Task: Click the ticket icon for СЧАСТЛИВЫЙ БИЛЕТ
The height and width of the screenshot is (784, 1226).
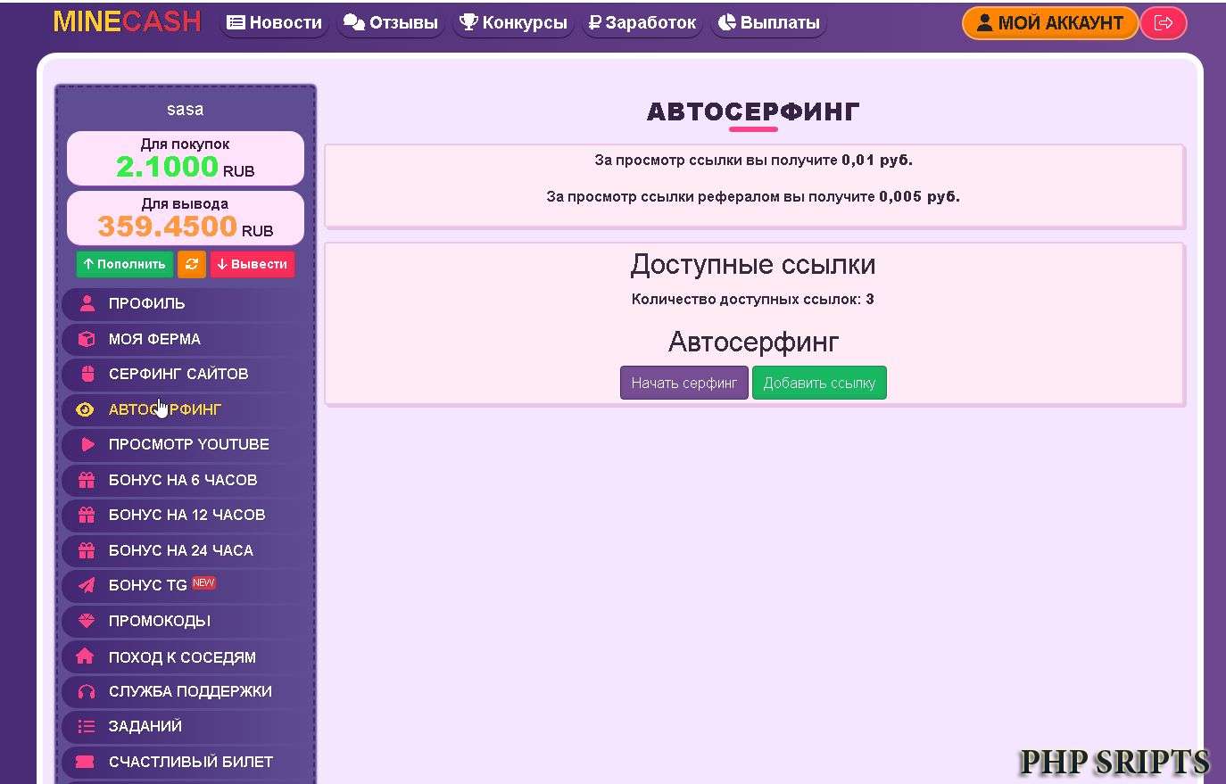Action: tap(85, 762)
